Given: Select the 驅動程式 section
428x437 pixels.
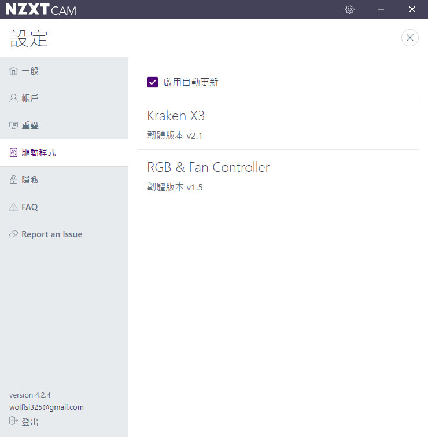Looking at the screenshot, I should 64,152.
